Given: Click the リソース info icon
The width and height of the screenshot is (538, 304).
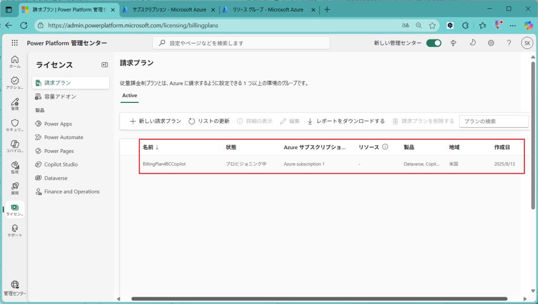Looking at the screenshot, I should 385,146.
